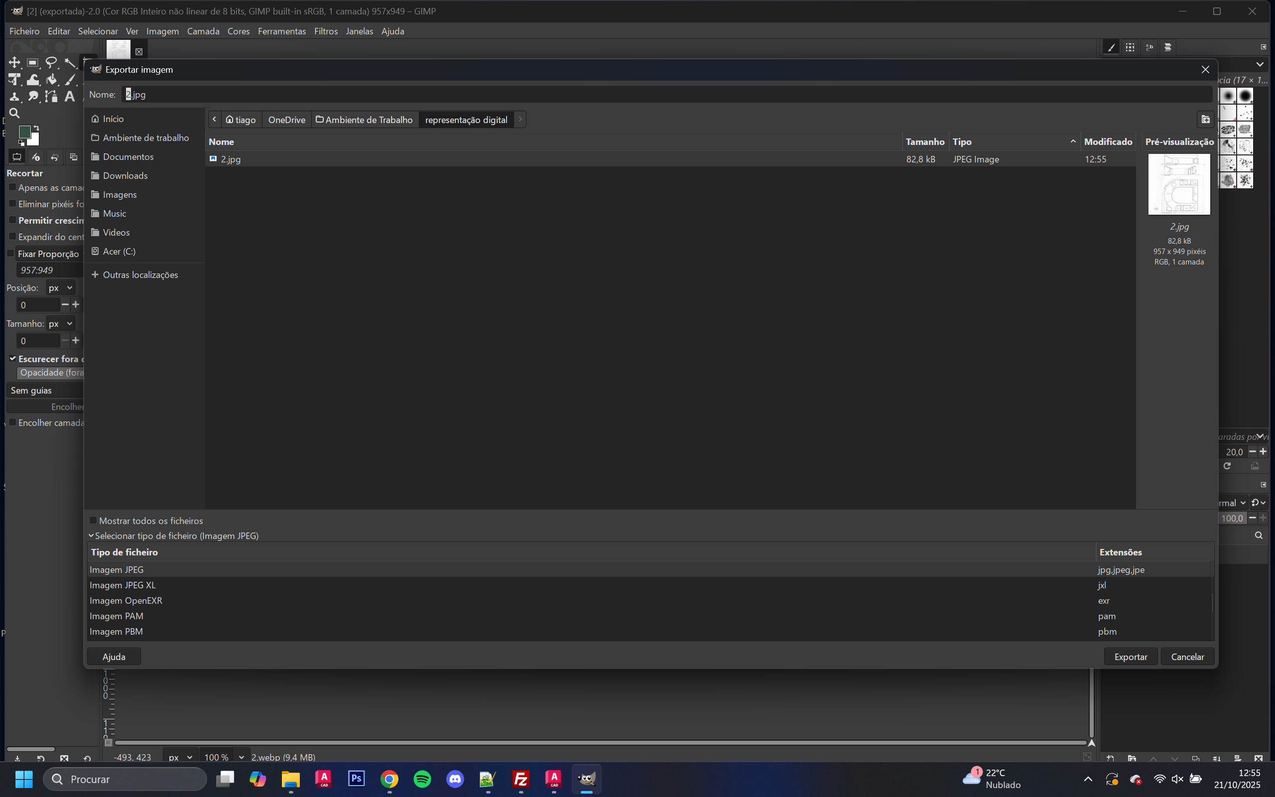
Task: Open the Camada menu
Action: [x=203, y=31]
